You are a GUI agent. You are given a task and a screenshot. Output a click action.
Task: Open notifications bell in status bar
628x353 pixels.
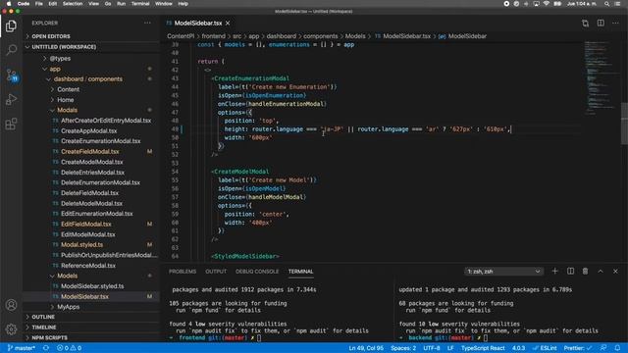coord(617,348)
